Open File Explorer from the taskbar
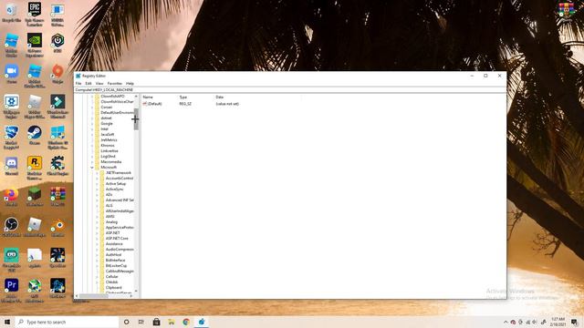This screenshot has height=328, width=584. click(x=171, y=322)
